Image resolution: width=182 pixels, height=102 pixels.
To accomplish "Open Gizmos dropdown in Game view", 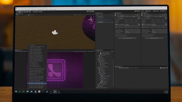I will coord(92,52).
